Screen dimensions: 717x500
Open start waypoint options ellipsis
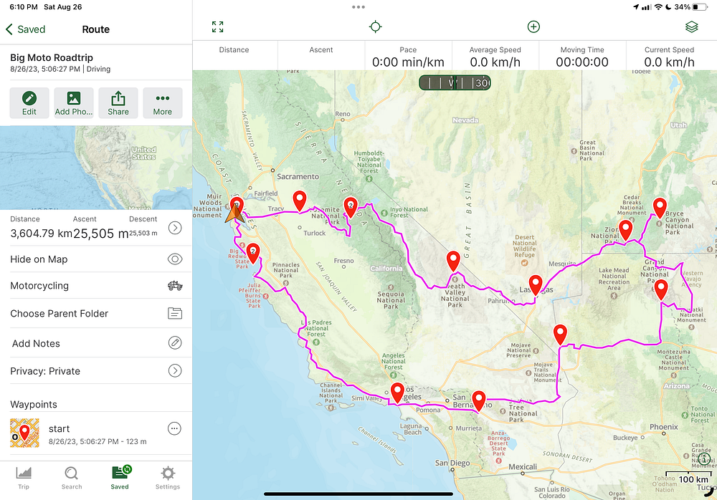click(174, 428)
